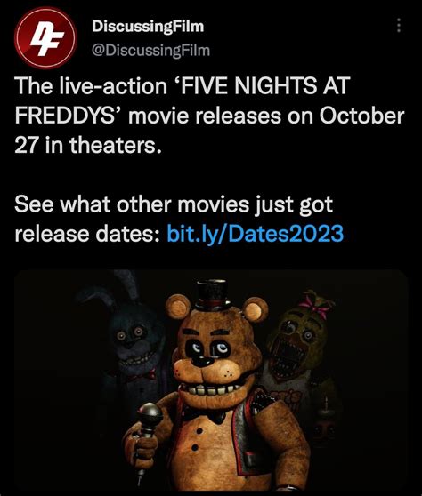Viewport: 422px width, 496px height.
Task: Click the '27 in theaters.' text line
Action: click(88, 145)
